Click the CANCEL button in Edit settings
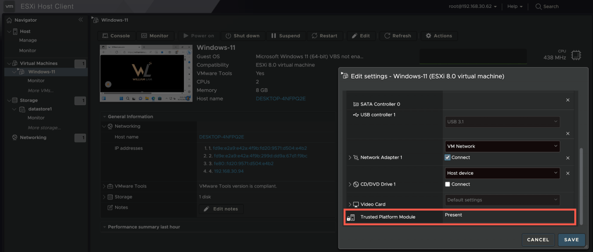The image size is (593, 252). 538,240
